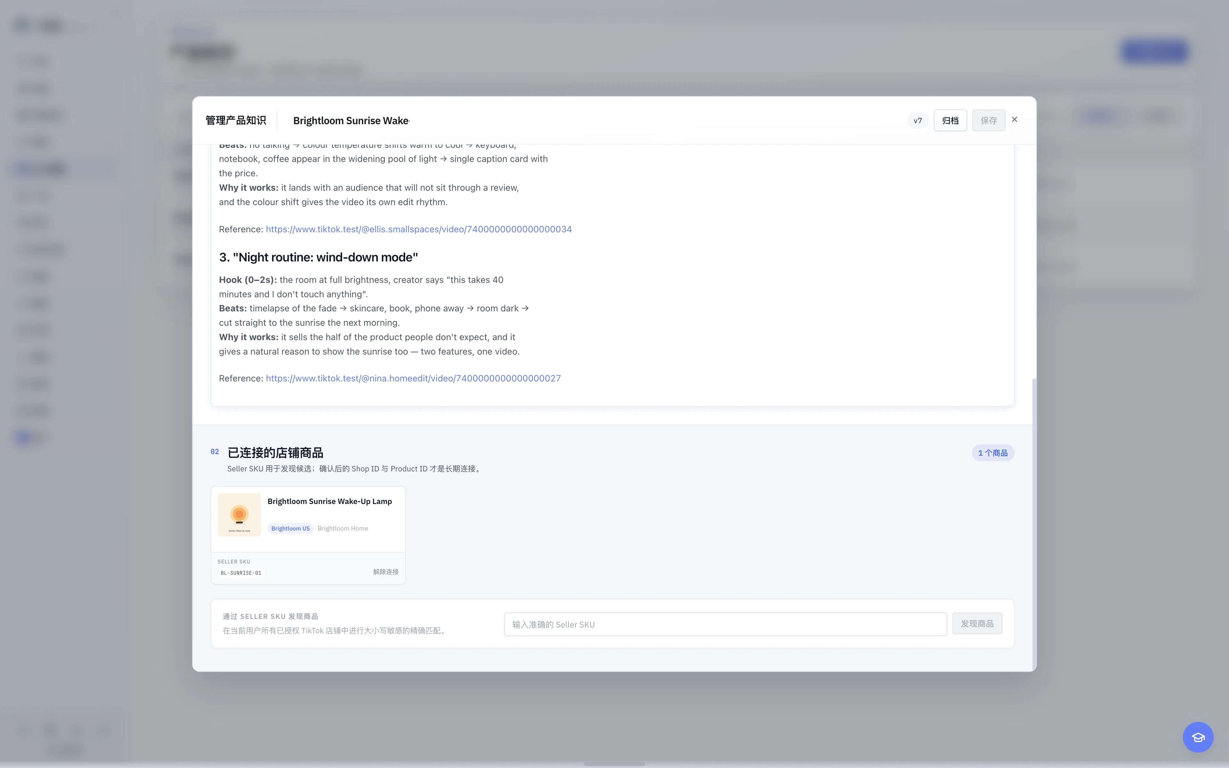The width and height of the screenshot is (1229, 768).
Task: Close the 管理产品知识 dialog
Action: point(1015,119)
